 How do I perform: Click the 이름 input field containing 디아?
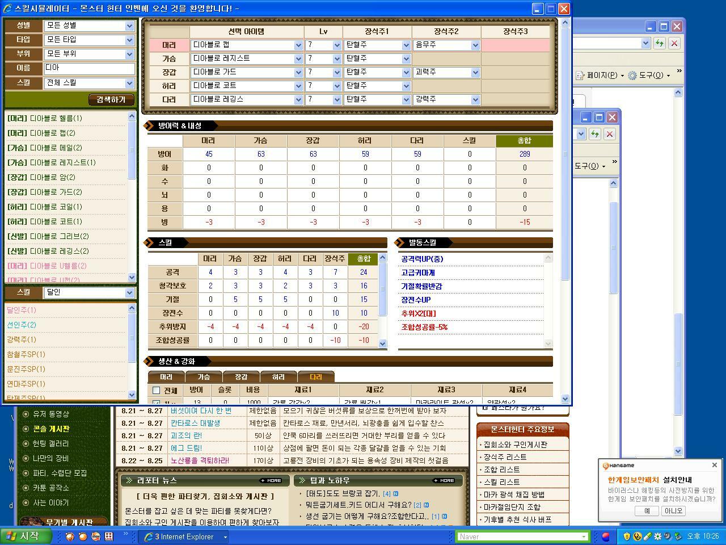[91, 68]
